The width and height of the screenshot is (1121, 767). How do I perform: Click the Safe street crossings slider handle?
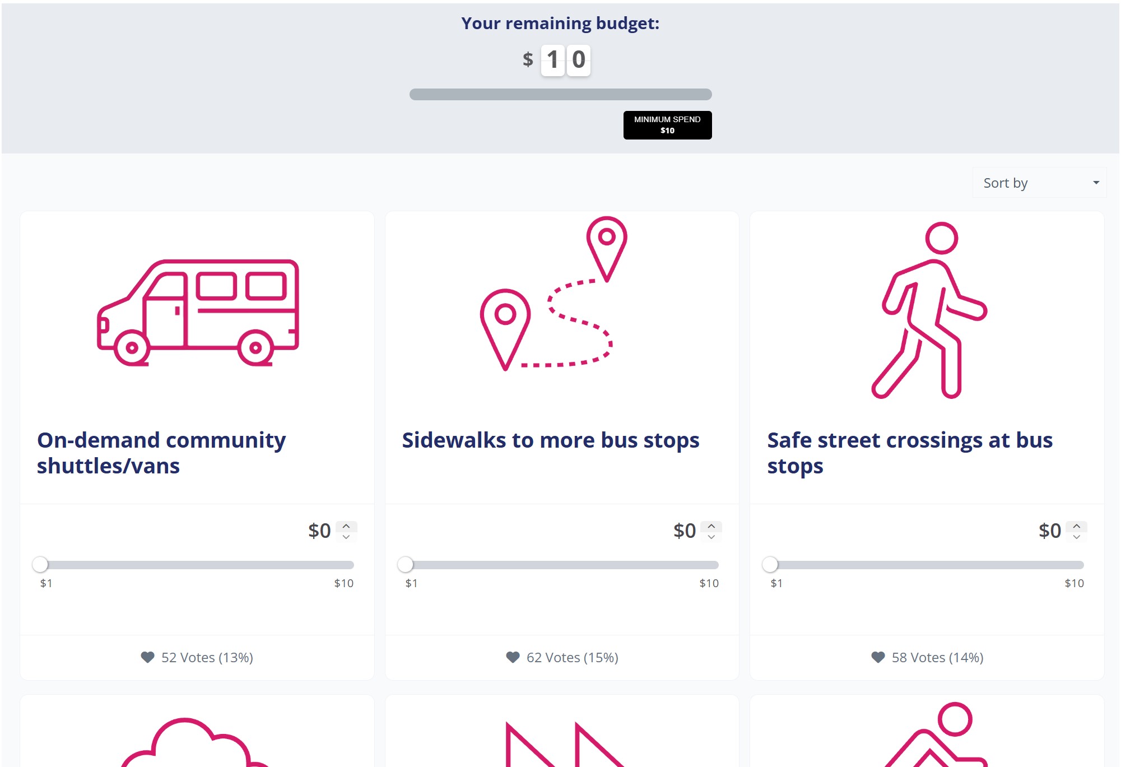click(771, 564)
